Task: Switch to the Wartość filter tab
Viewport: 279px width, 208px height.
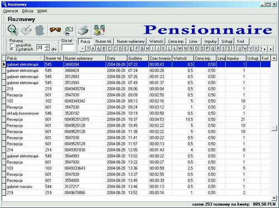Action: [156, 41]
